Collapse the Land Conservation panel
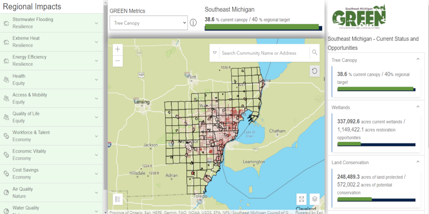Image resolution: width=429 pixels, height=214 pixels. click(x=418, y=162)
